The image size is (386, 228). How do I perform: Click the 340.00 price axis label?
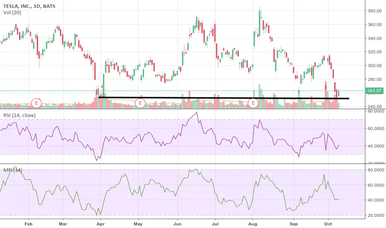pos(375,39)
